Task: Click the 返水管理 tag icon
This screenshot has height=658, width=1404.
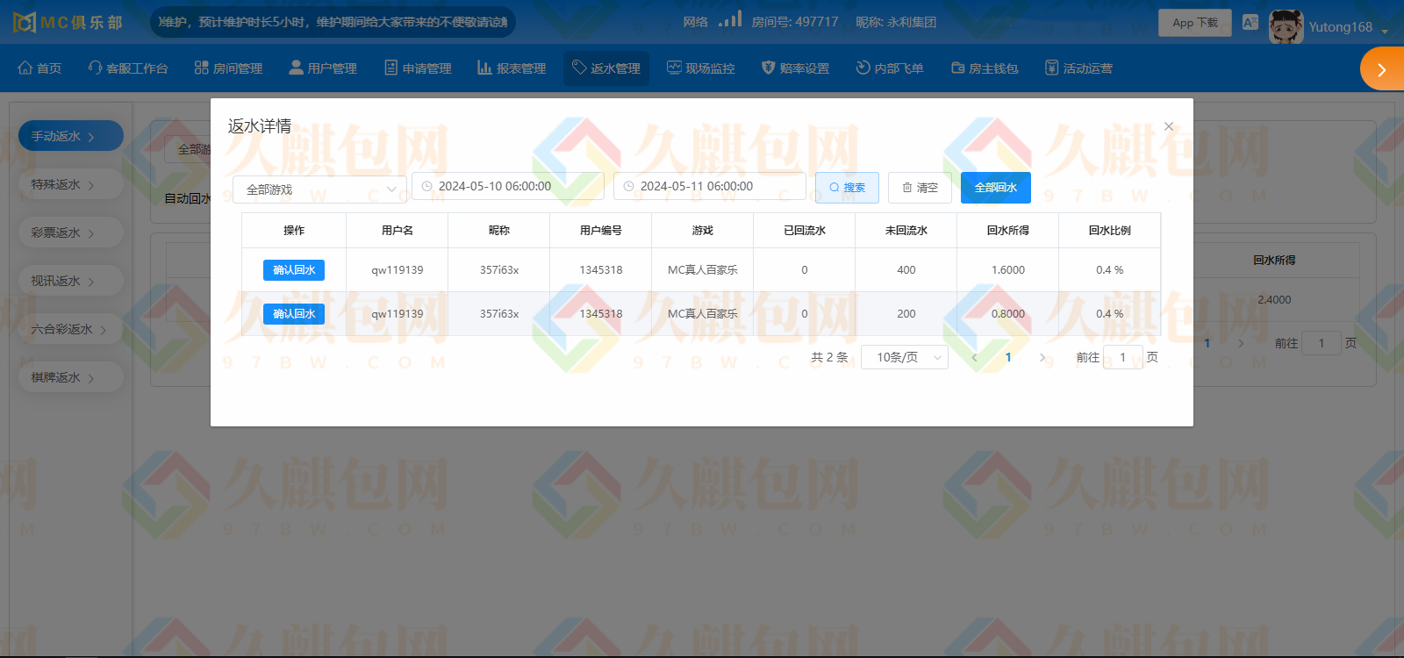Action: pos(579,68)
